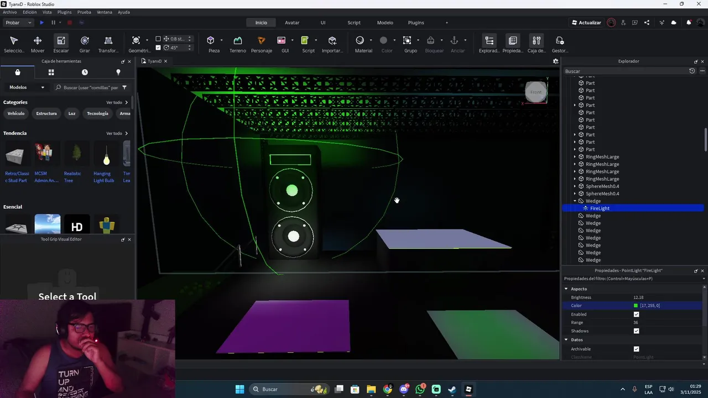This screenshot has height=398, width=708.
Task: Switch to the Modelo ribbon tab
Action: tap(385, 23)
